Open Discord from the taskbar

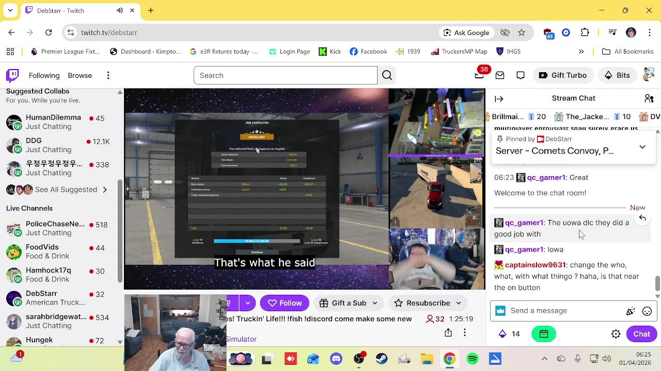point(336,359)
